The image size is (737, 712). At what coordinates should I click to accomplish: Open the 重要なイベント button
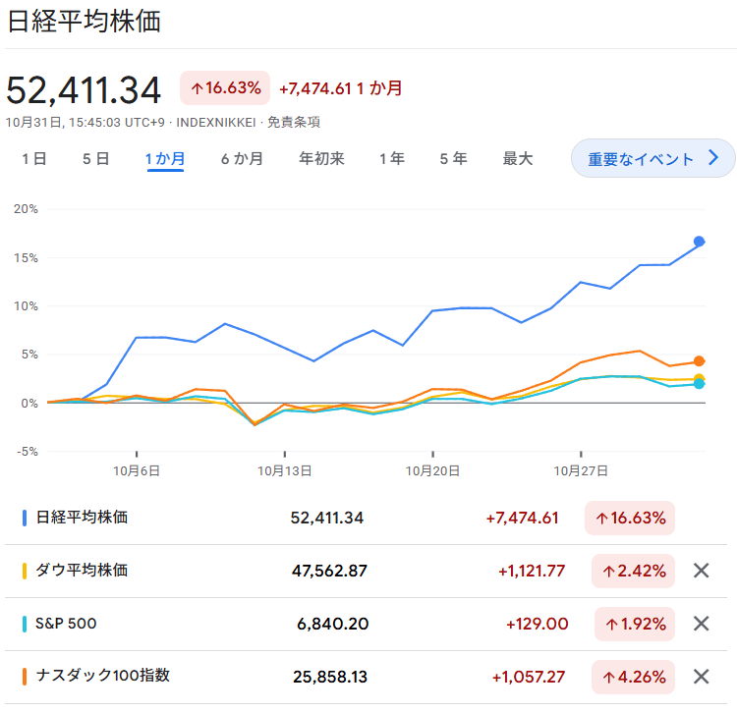point(652,158)
